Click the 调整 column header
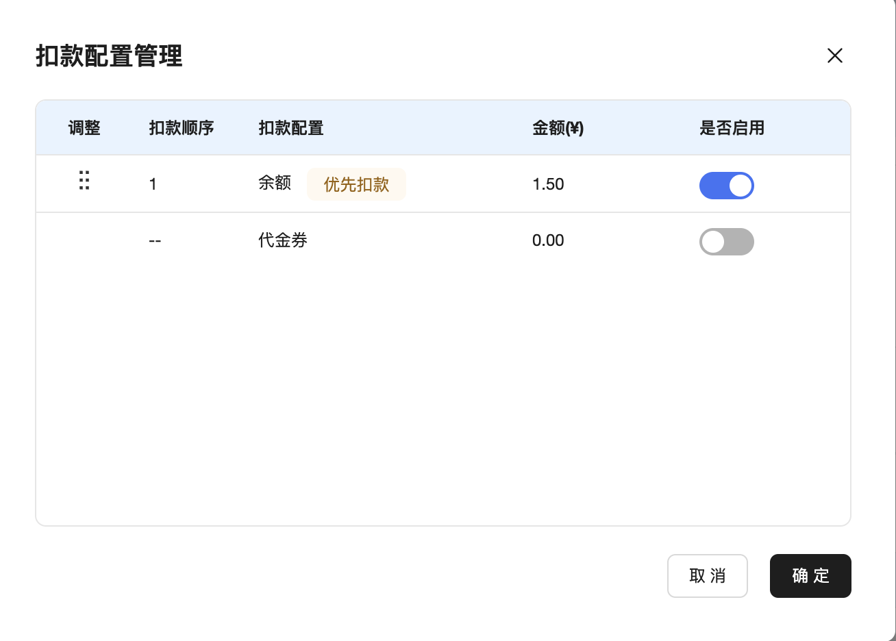The width and height of the screenshot is (896, 641). 84,128
